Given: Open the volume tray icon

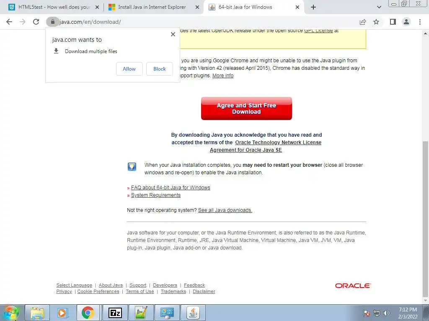Looking at the screenshot, I should click(386, 313).
